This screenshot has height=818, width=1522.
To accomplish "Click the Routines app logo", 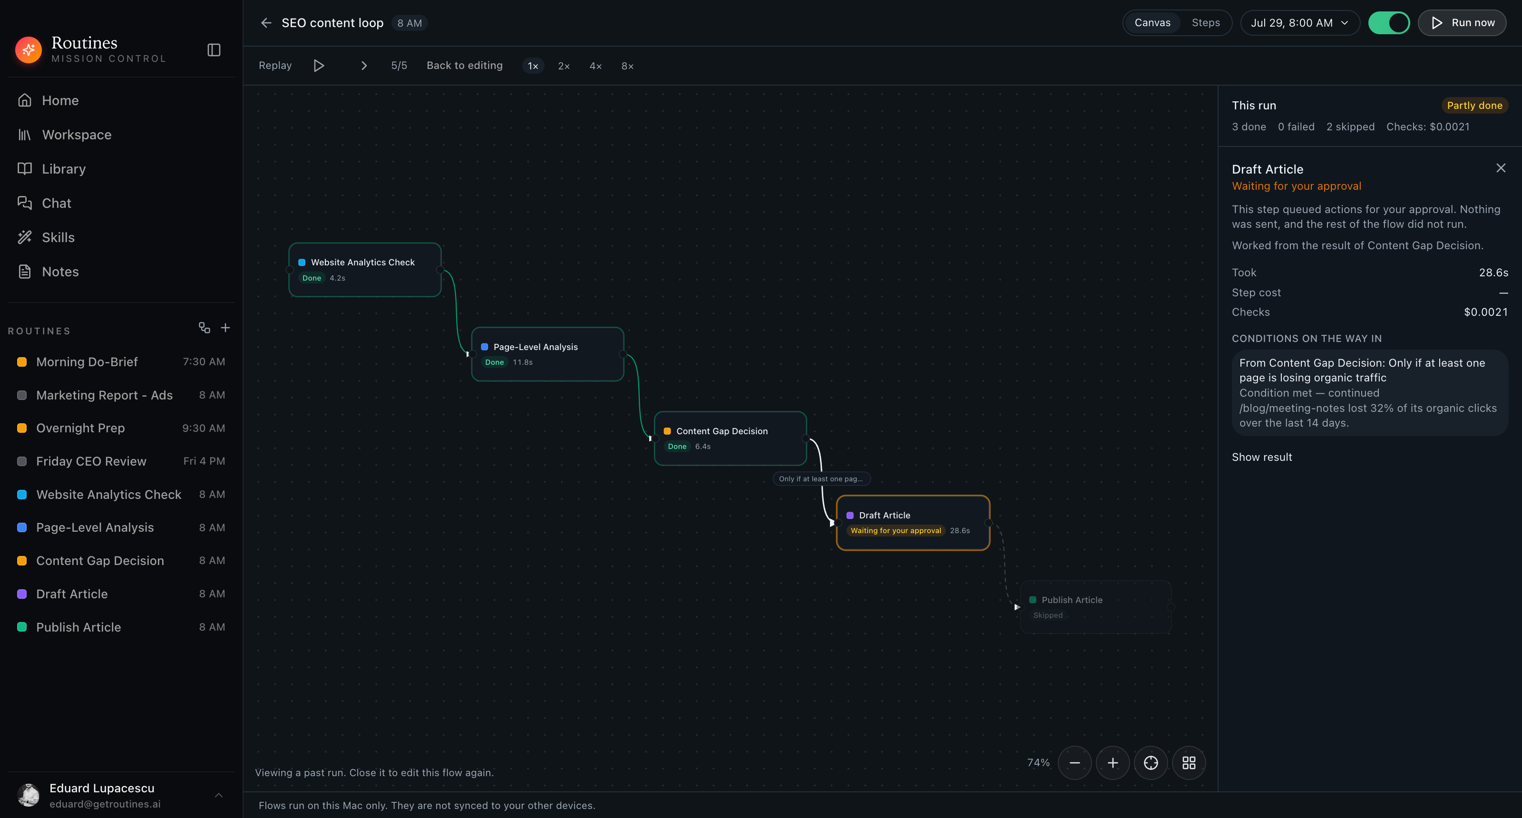I will 29,50.
